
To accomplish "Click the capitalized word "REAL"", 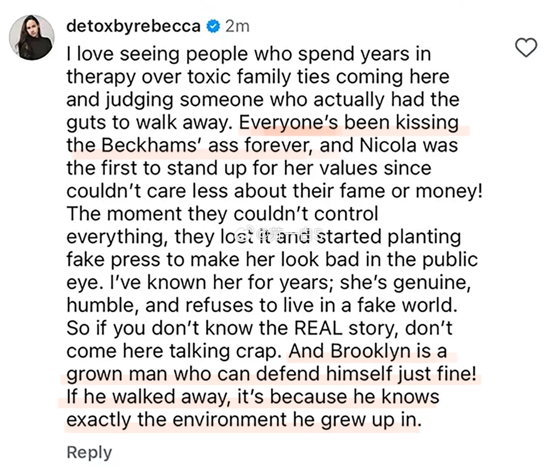I will pos(319,328).
